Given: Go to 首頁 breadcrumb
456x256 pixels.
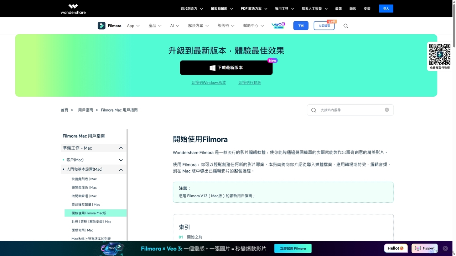Looking at the screenshot, I should pyautogui.click(x=64, y=110).
